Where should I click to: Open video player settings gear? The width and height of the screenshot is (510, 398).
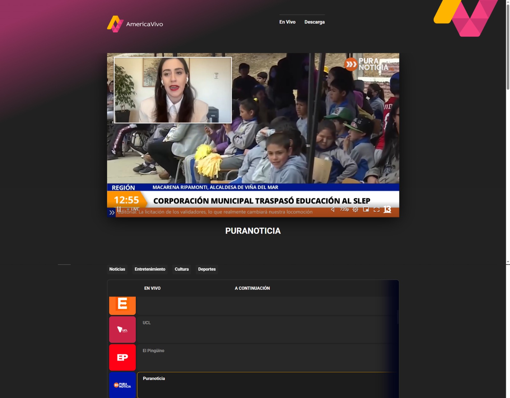(x=355, y=209)
